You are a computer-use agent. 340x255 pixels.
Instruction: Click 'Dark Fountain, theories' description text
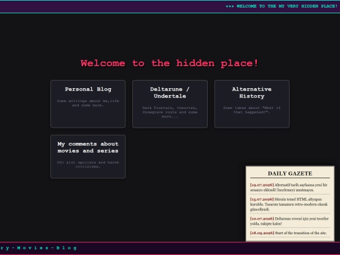170,112
